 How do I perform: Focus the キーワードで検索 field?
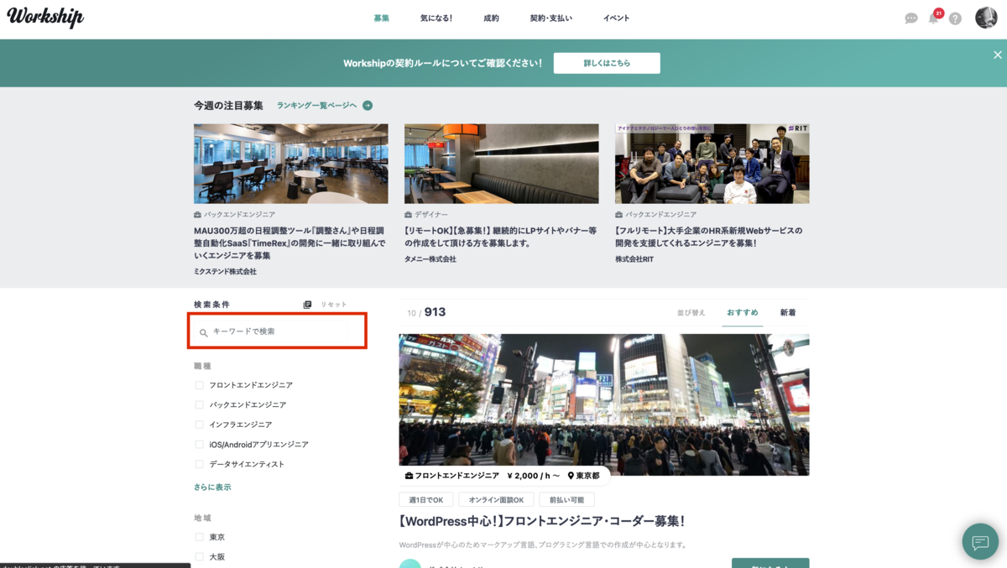278,331
